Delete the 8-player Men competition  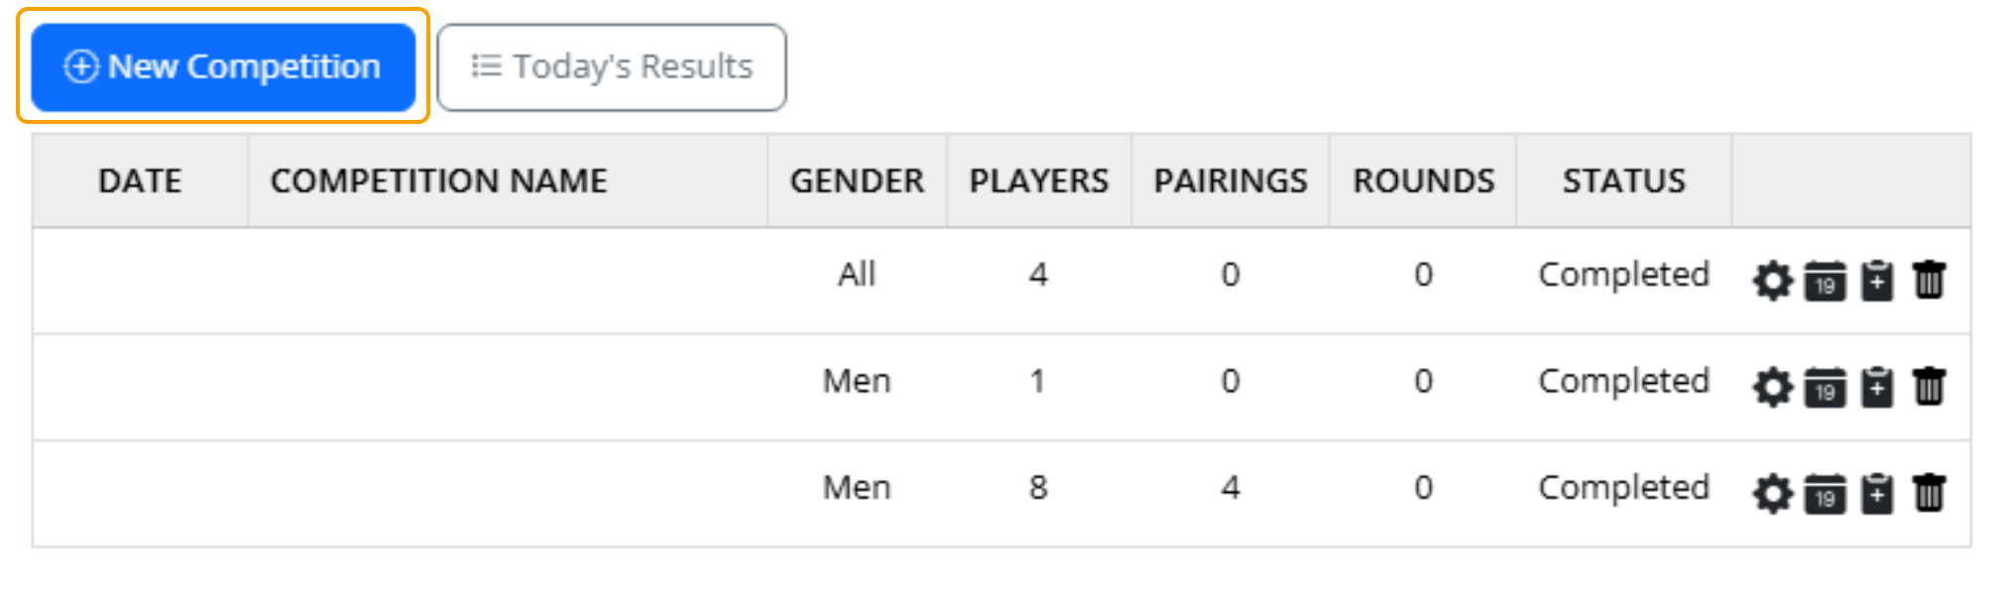point(1929,493)
